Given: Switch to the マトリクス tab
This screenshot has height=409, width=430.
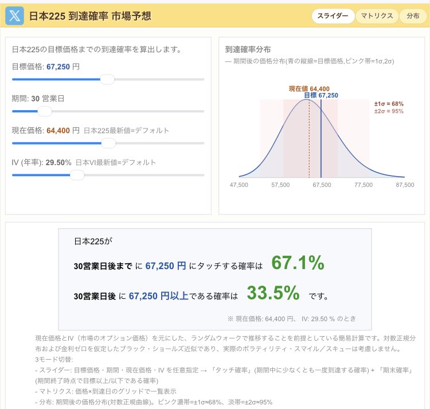Looking at the screenshot, I should pyautogui.click(x=377, y=16).
